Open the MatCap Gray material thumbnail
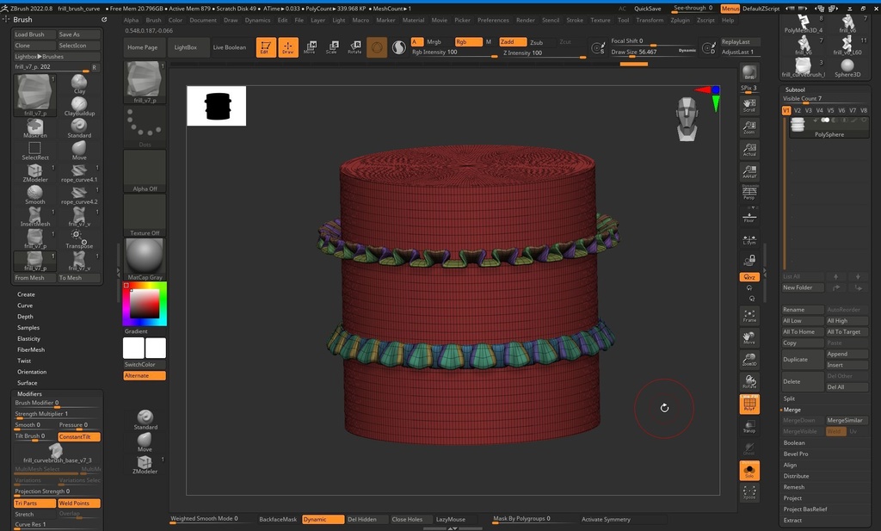 tap(145, 259)
